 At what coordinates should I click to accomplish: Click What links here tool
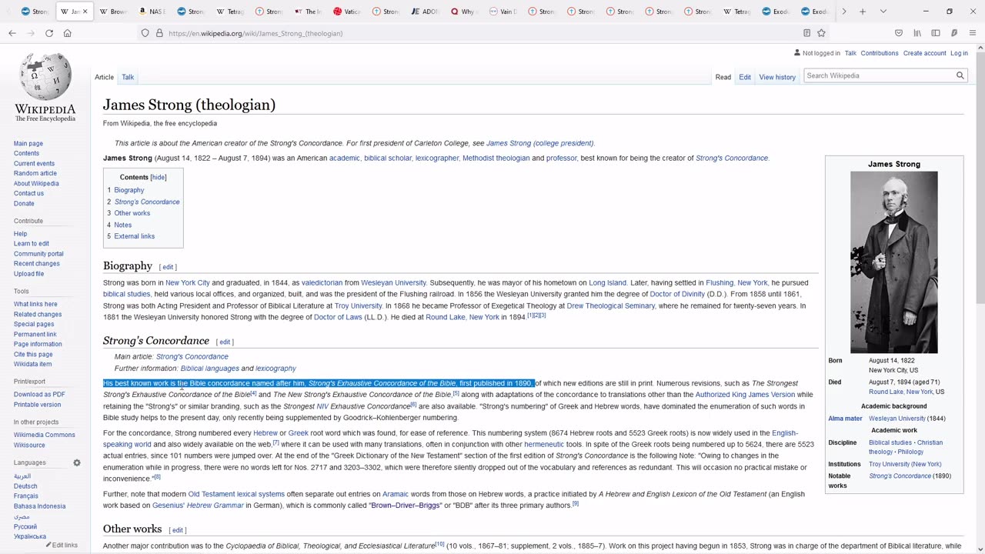pos(35,304)
